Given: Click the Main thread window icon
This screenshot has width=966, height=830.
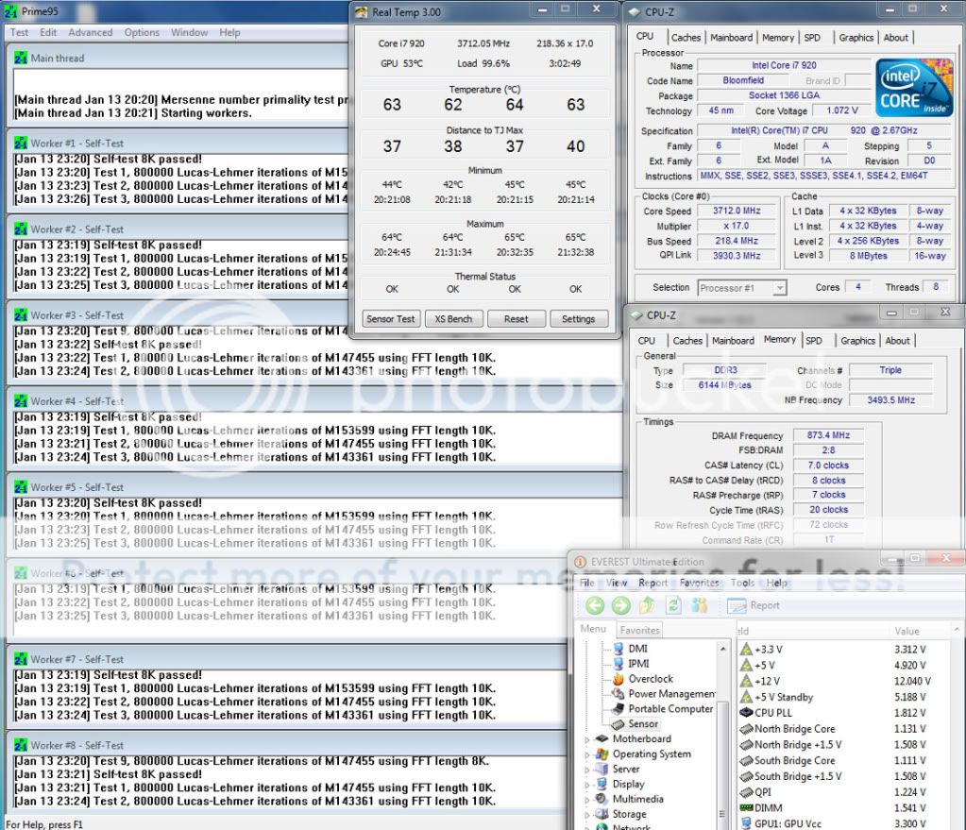Looking at the screenshot, I should point(21,58).
